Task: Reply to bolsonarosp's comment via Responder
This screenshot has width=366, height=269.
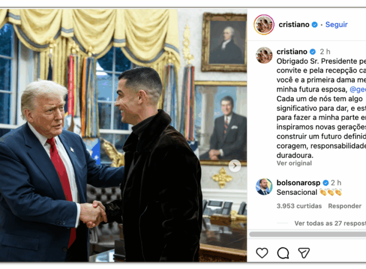Action: 345,206
